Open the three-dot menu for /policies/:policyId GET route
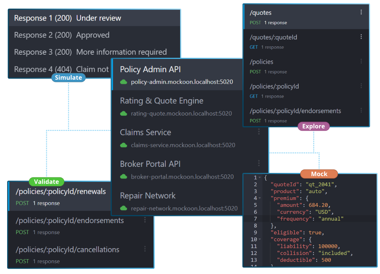Screen dimensions: 380x274 click(x=361, y=86)
